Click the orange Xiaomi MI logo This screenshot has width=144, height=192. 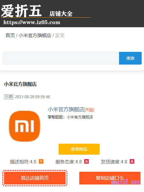(25, 126)
